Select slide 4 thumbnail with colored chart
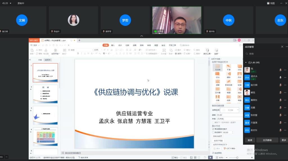The width and height of the screenshot is (288, 161). pos(45,137)
